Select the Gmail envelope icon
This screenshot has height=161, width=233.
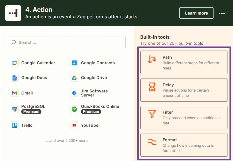pyautogui.click(x=15, y=93)
